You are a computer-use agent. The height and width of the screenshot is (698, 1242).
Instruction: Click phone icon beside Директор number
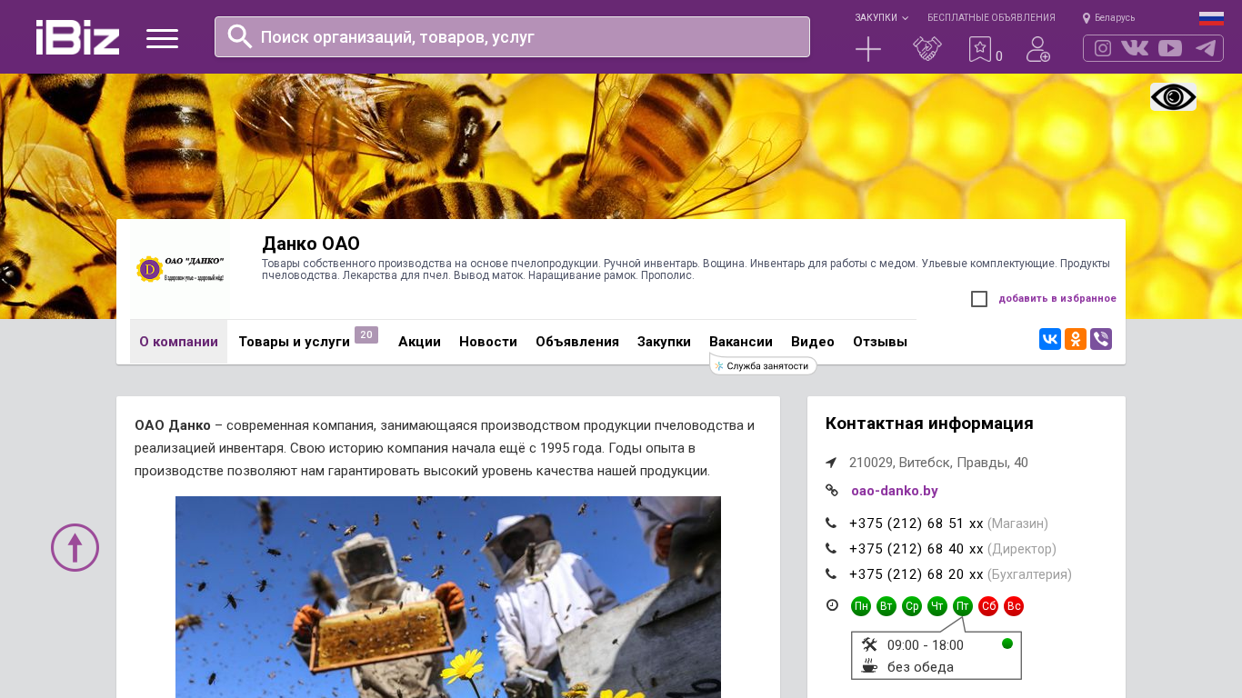click(831, 549)
